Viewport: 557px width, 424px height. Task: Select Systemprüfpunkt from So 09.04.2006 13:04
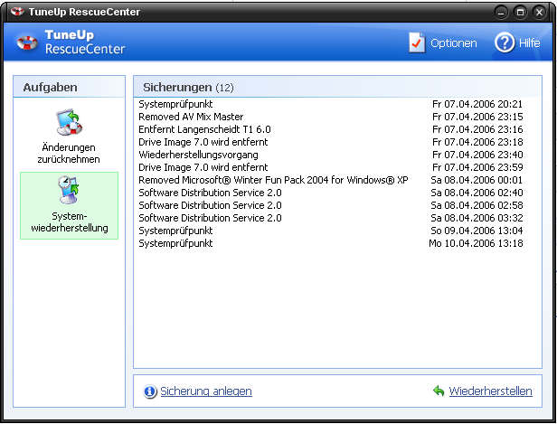[330, 231]
